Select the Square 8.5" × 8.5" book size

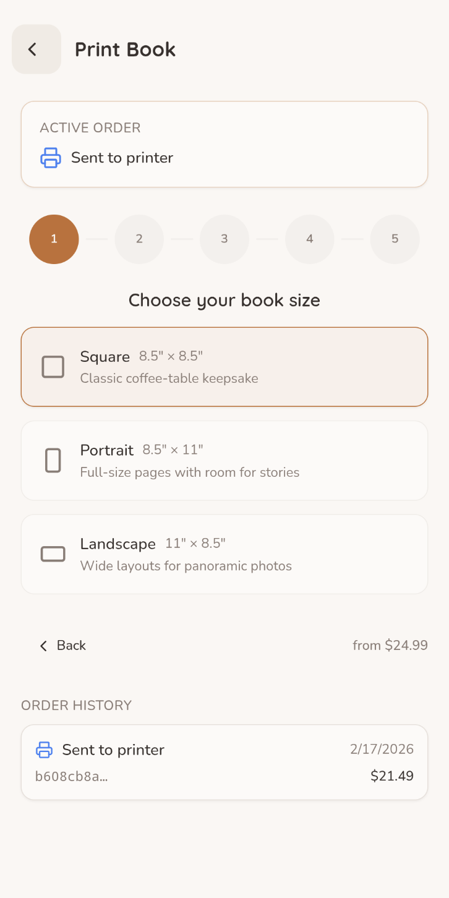[224, 367]
